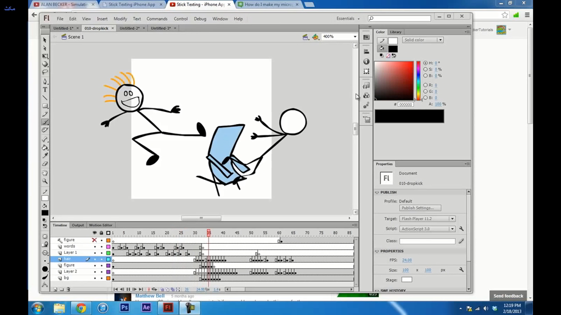Toggle visibility dot of Layer 1
The height and width of the screenshot is (315, 561).
95,253
